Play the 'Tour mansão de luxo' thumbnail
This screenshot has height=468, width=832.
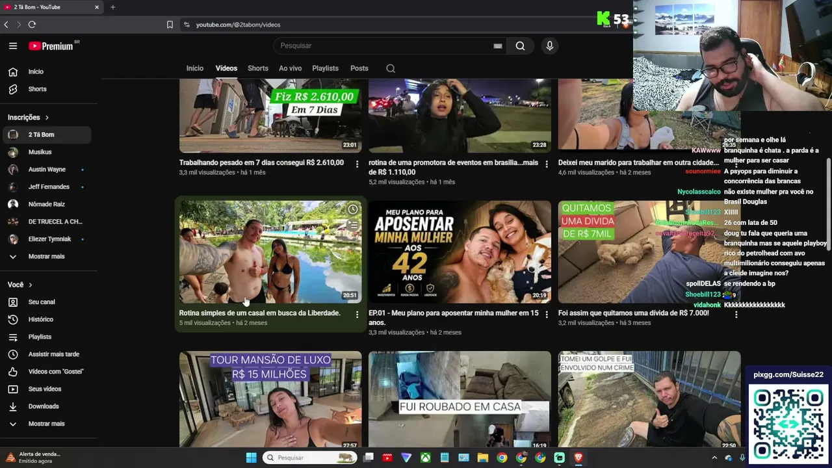pos(270,399)
